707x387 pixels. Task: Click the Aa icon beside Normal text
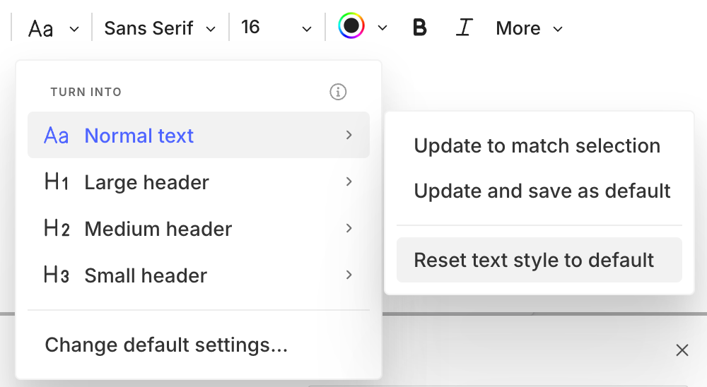point(57,136)
